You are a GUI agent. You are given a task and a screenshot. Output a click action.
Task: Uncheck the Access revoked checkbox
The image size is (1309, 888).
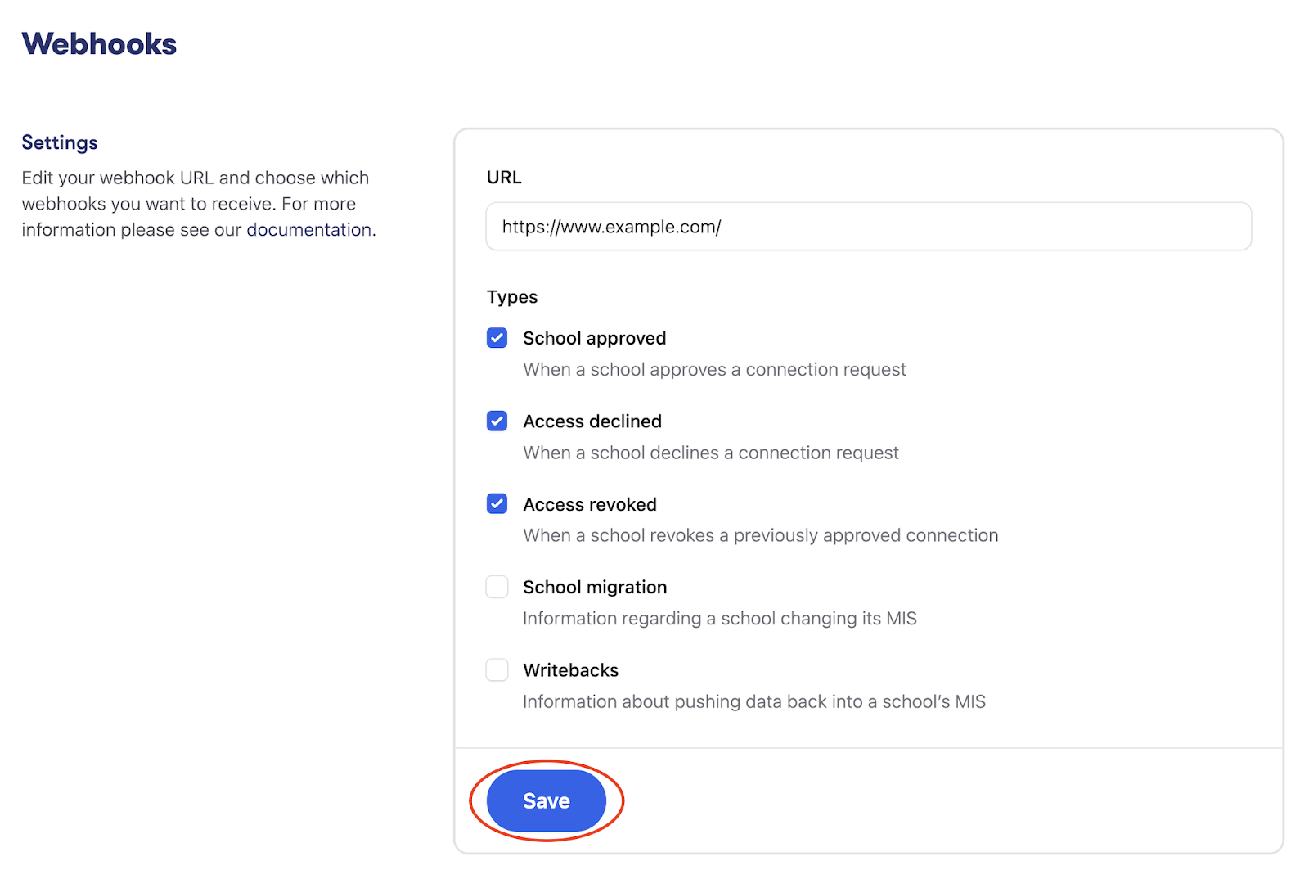pos(497,503)
